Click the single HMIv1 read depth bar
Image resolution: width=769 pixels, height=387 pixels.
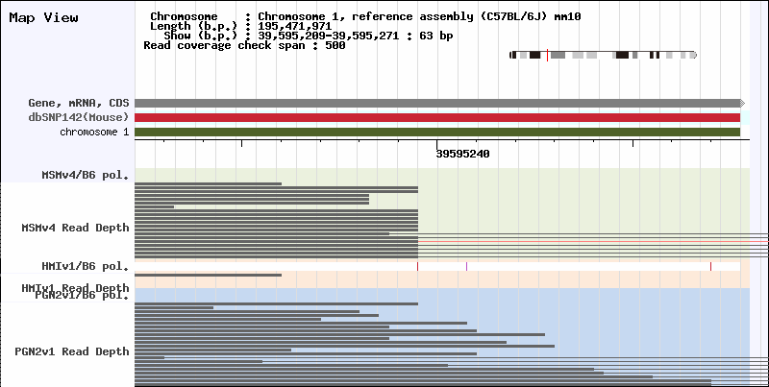(208, 276)
